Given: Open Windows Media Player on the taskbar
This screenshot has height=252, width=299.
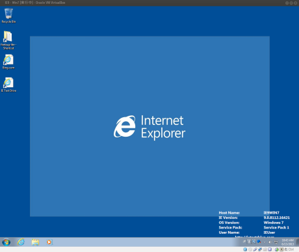Looking at the screenshot, I should (49, 242).
